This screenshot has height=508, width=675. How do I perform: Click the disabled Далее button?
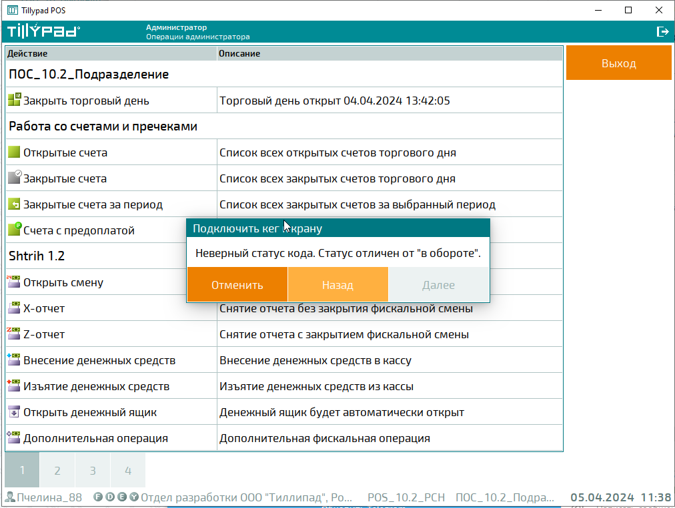point(439,284)
